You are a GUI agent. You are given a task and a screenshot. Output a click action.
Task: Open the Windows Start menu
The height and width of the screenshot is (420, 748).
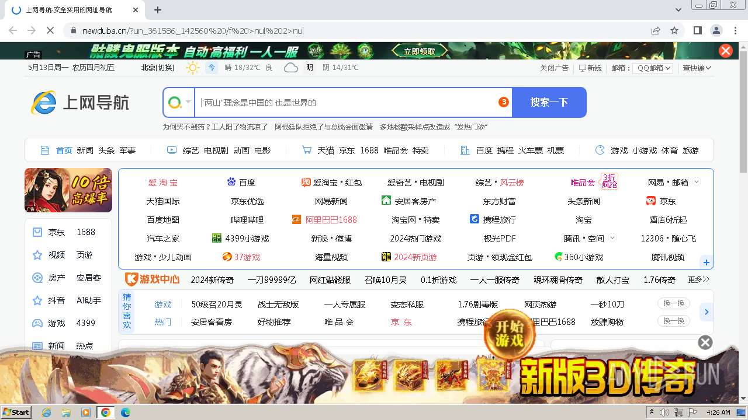(x=16, y=412)
